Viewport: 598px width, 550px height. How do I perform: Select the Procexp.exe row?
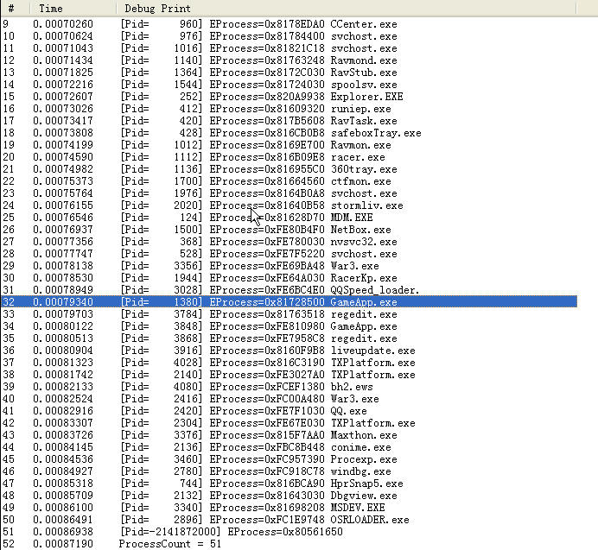289,459
